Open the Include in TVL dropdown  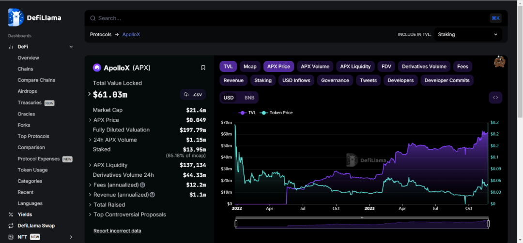467,35
